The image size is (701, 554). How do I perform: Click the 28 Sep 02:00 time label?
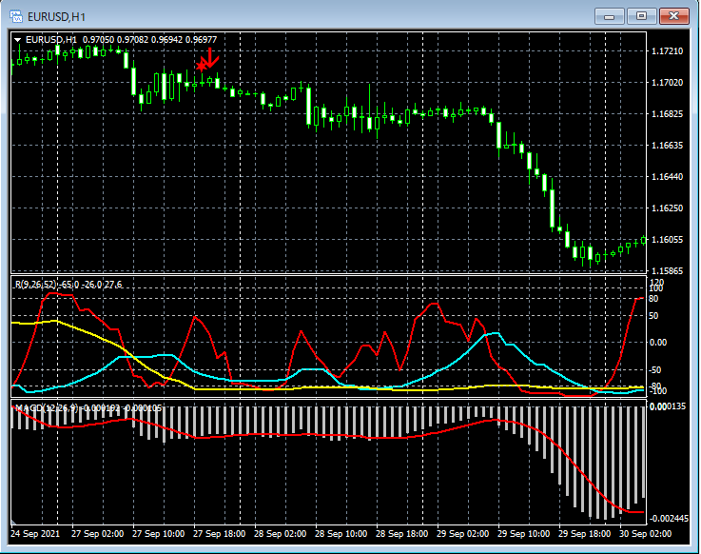coord(280,534)
